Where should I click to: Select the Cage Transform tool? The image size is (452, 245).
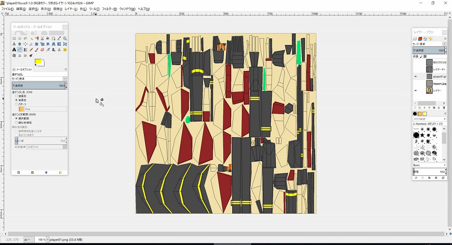[x=65, y=44]
